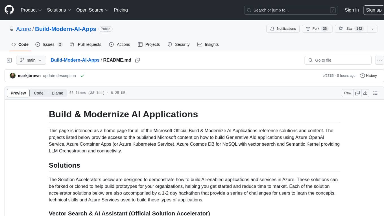The width and height of the screenshot is (384, 216).
Task: Download the raw file
Action: 365,93
